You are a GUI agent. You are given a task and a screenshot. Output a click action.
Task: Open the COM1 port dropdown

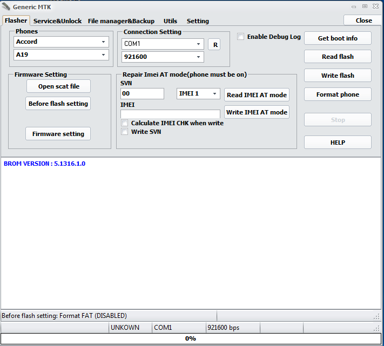[163, 44]
